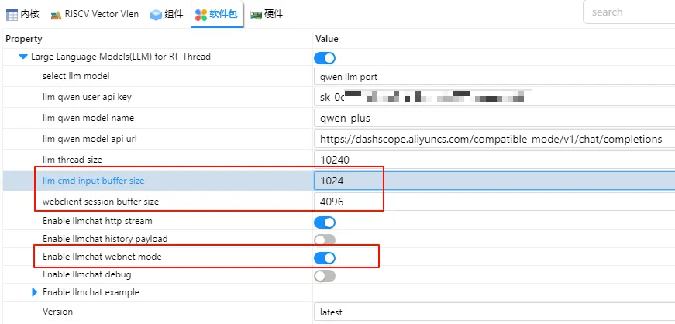Screen dimensions: 675x324
Task: Select 'llm thread size' label
Action: 72,160
